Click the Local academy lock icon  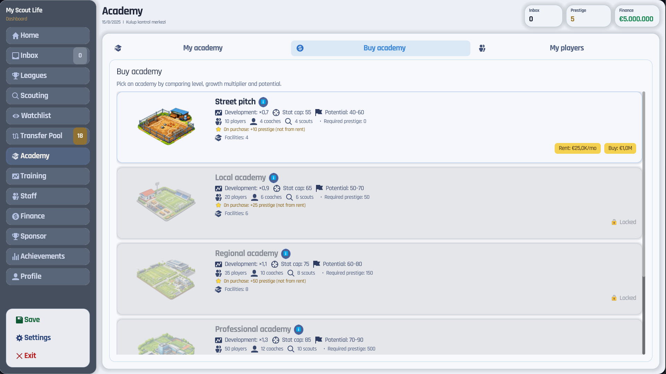[x=614, y=222]
